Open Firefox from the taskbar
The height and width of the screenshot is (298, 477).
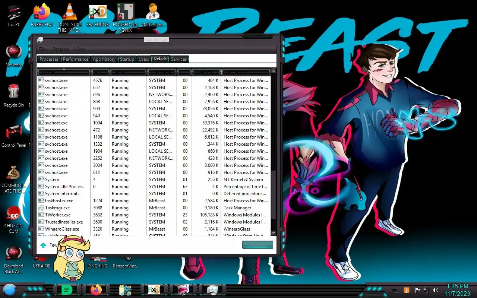(96, 289)
